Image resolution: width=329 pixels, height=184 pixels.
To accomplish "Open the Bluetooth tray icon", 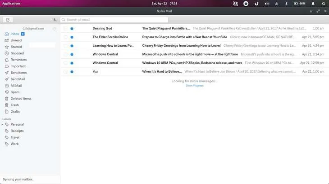I will tap(286, 4).
